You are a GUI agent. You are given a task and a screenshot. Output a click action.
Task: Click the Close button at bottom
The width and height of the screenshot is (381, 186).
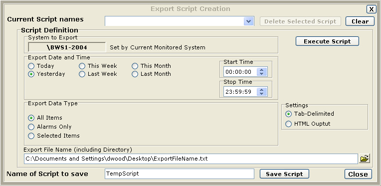358,174
